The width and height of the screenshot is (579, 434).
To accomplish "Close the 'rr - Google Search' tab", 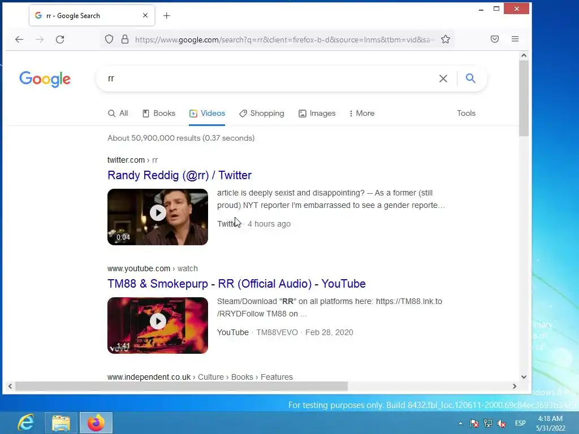I will [145, 15].
